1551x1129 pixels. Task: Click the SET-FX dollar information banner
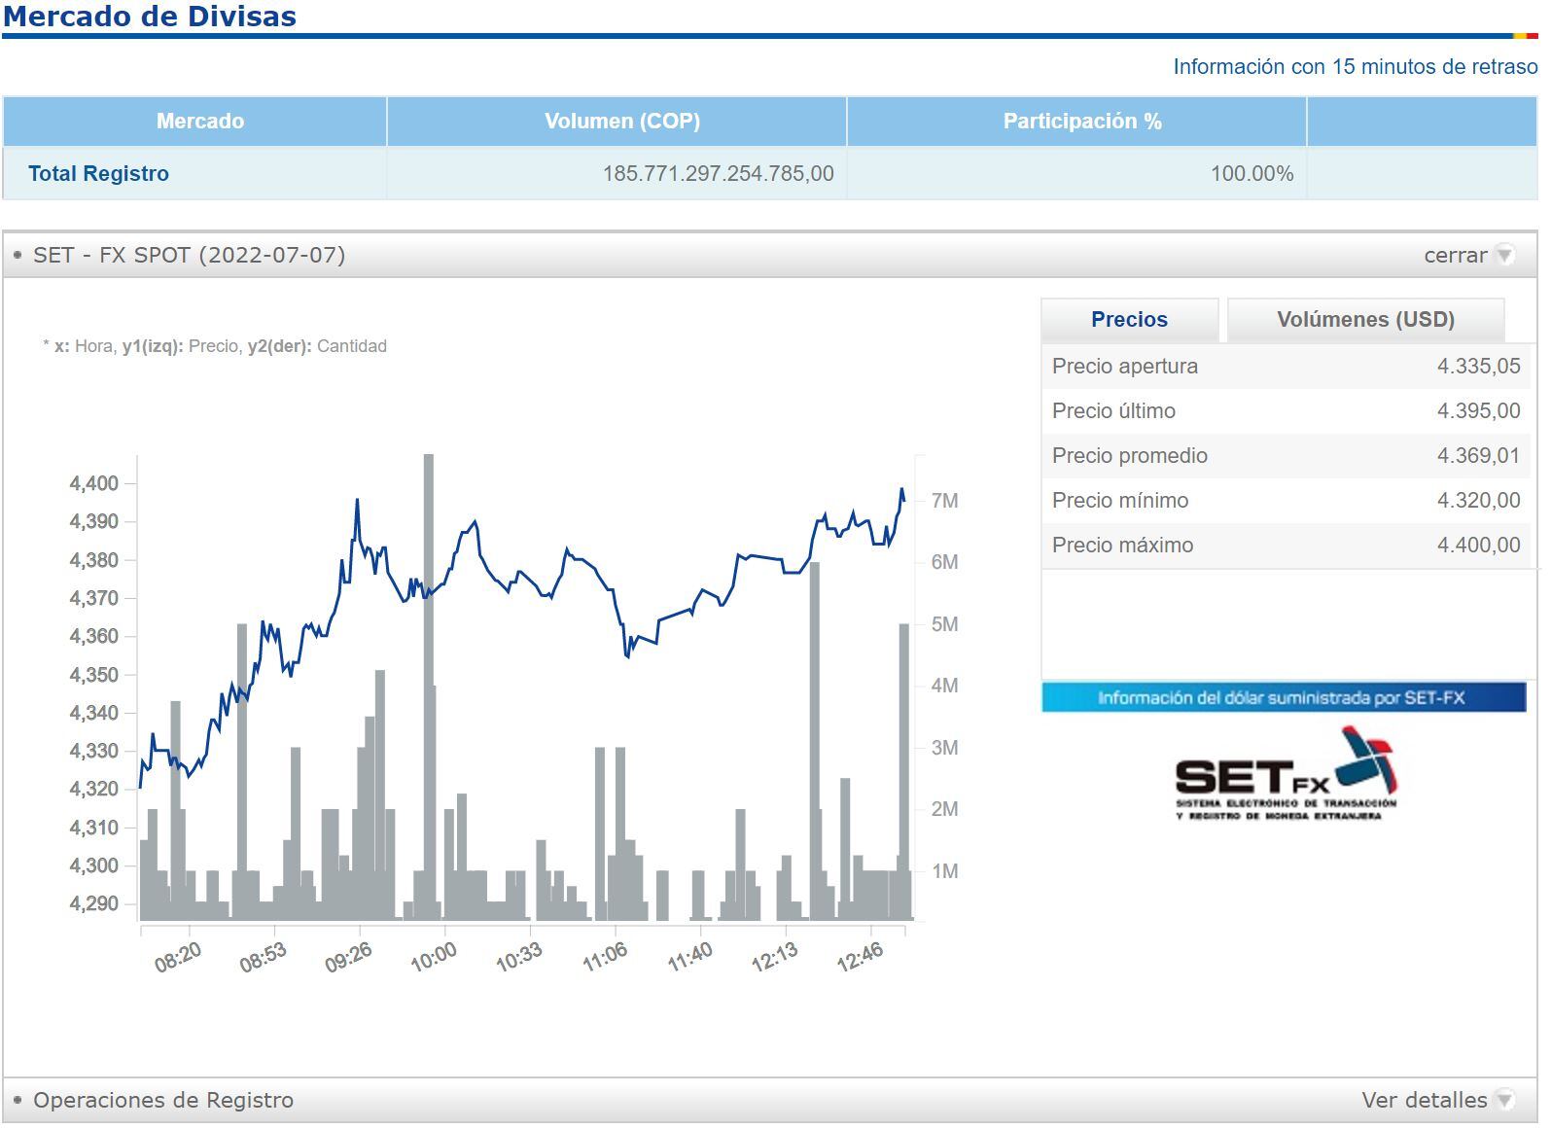coord(1283,697)
